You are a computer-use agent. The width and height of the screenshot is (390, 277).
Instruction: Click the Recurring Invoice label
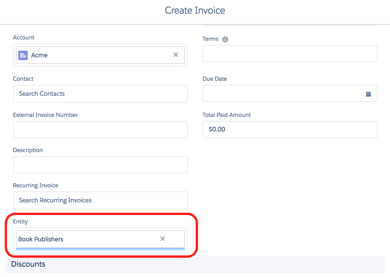[36, 185]
